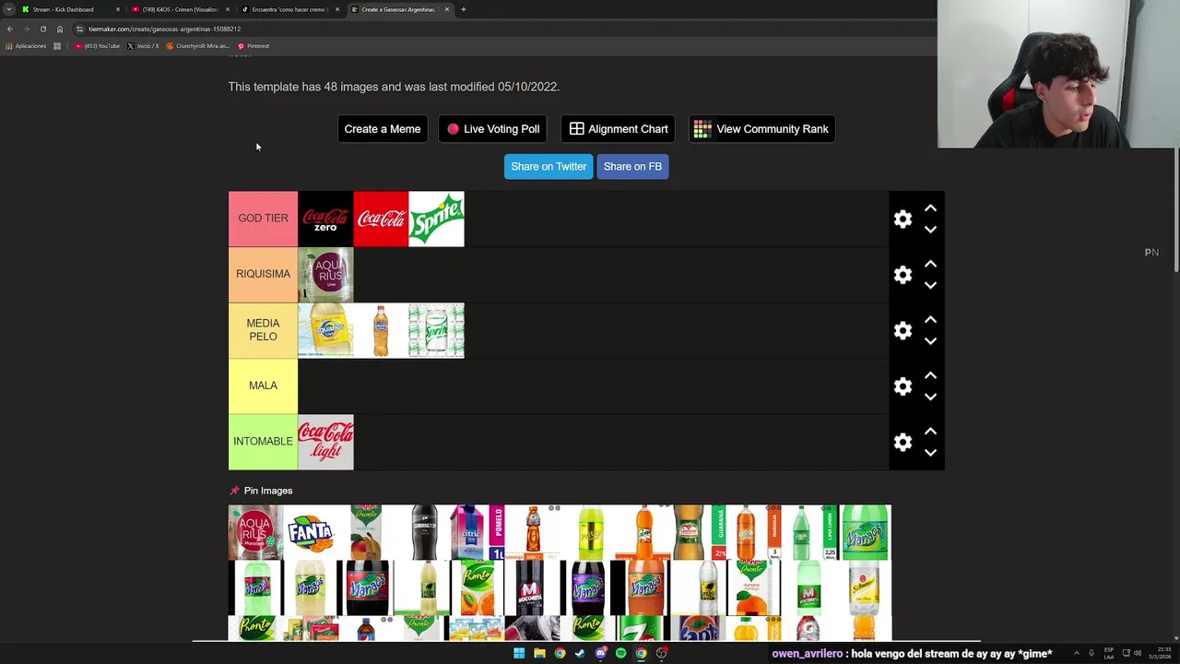Move MALA row up with arrow
The width and height of the screenshot is (1180, 664).
pyautogui.click(x=930, y=375)
